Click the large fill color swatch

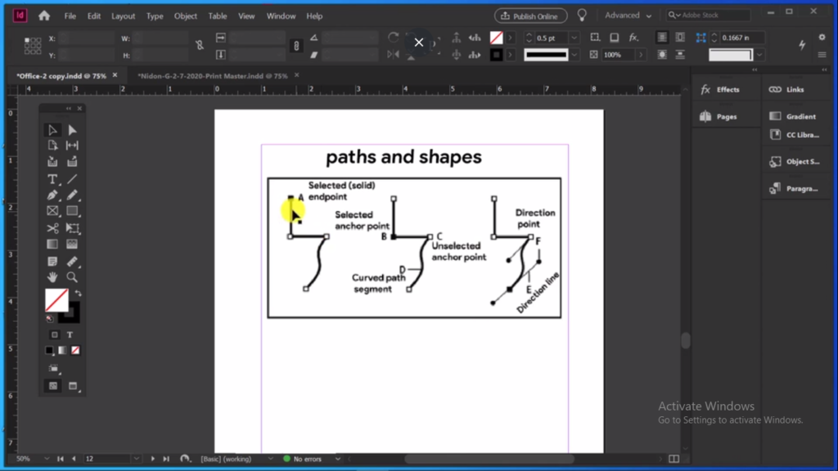tap(56, 299)
